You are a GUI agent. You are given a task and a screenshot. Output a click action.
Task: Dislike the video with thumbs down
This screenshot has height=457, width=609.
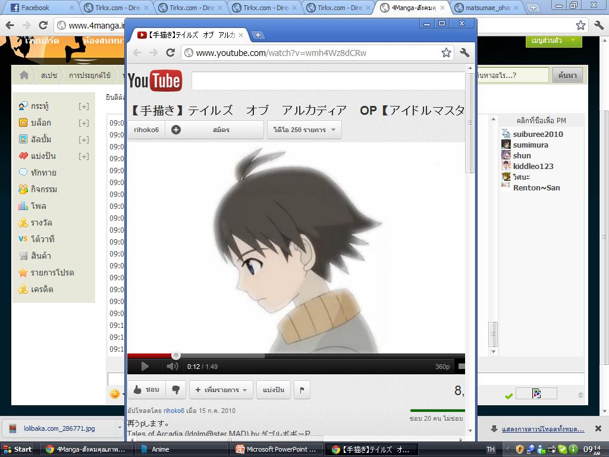pos(176,389)
